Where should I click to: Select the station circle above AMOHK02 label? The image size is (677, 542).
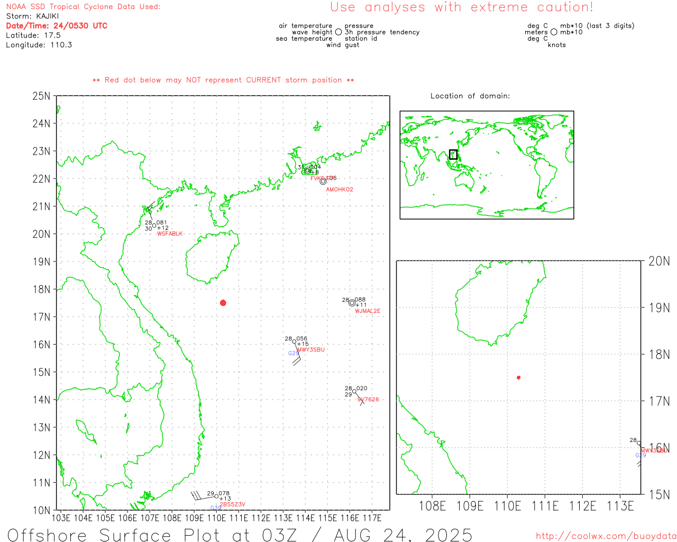click(x=323, y=182)
